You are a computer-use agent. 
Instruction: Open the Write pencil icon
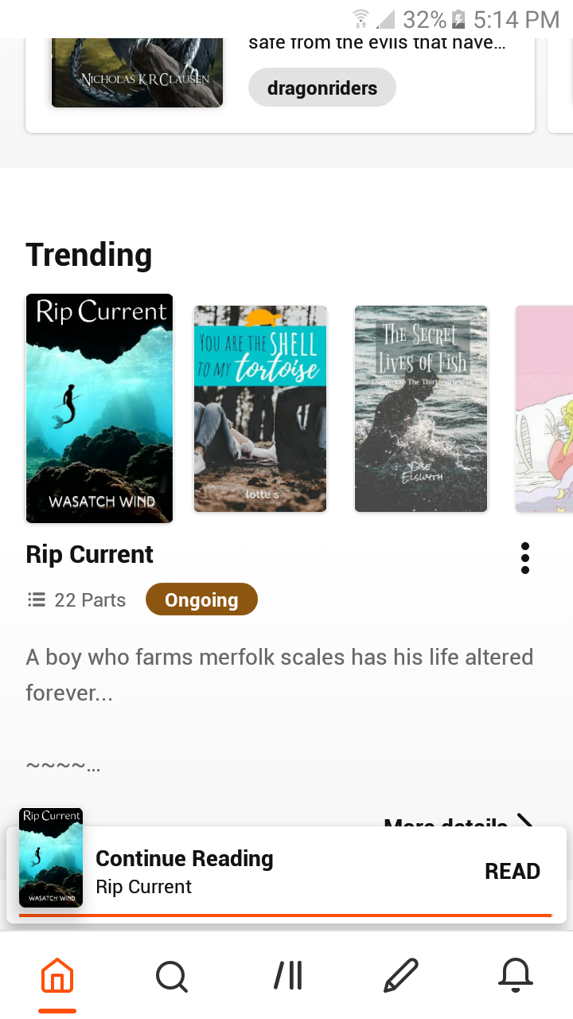click(x=400, y=975)
